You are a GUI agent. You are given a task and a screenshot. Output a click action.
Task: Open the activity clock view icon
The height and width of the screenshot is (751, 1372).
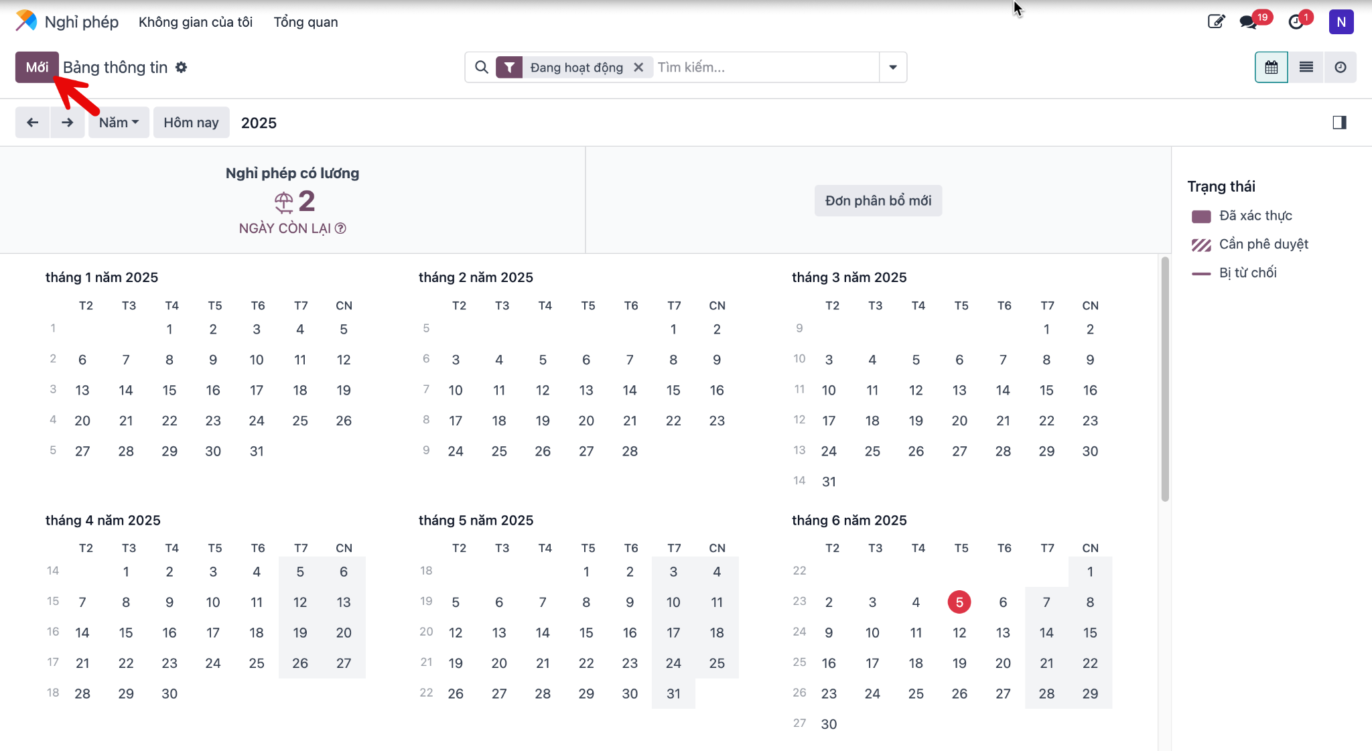1340,67
